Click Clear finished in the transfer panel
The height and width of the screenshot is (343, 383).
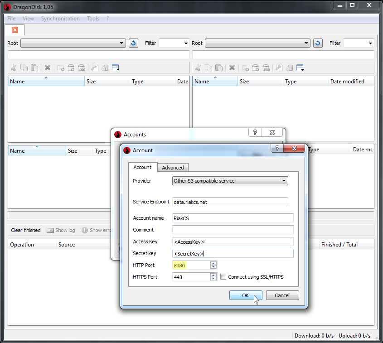(x=25, y=230)
